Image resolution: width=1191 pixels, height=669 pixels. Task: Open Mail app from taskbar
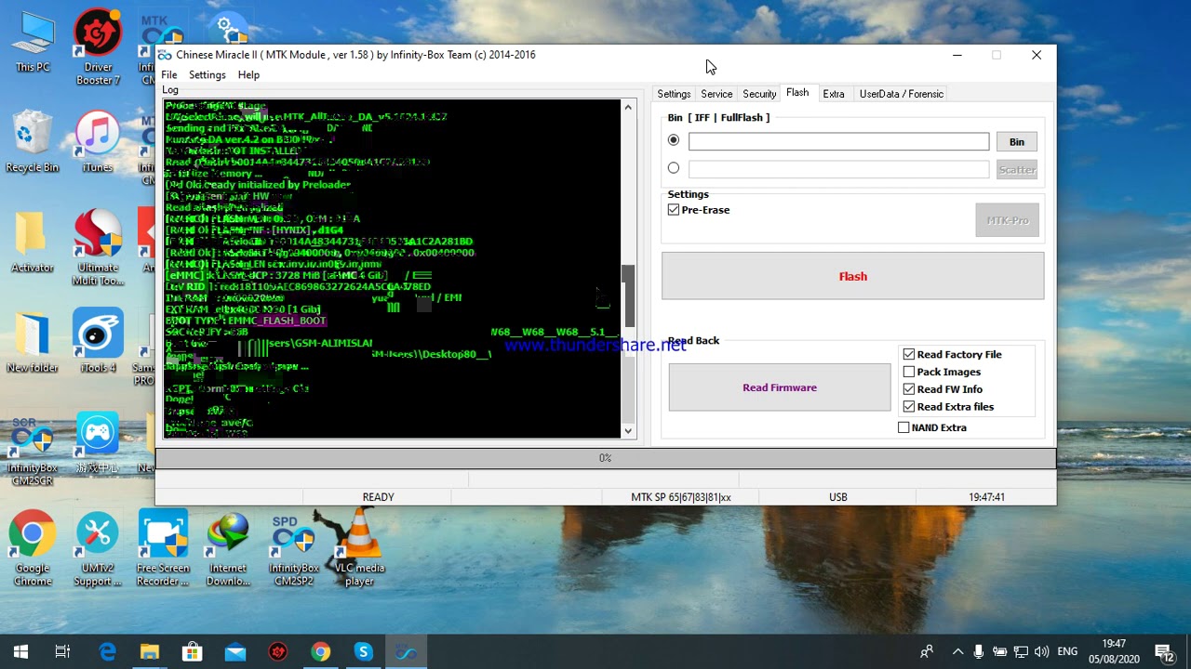coord(235,651)
